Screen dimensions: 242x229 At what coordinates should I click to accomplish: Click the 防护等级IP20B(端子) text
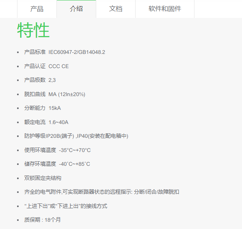[x=49, y=136]
